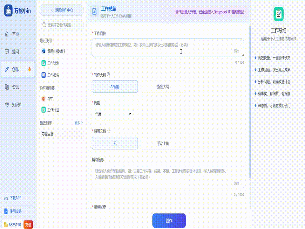The image size is (305, 229).
Task: Focus the 辅助信息 text area
Action: pyautogui.click(x=168, y=177)
